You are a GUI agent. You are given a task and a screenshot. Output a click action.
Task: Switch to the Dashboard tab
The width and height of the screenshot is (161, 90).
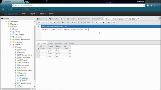click(x=42, y=19)
